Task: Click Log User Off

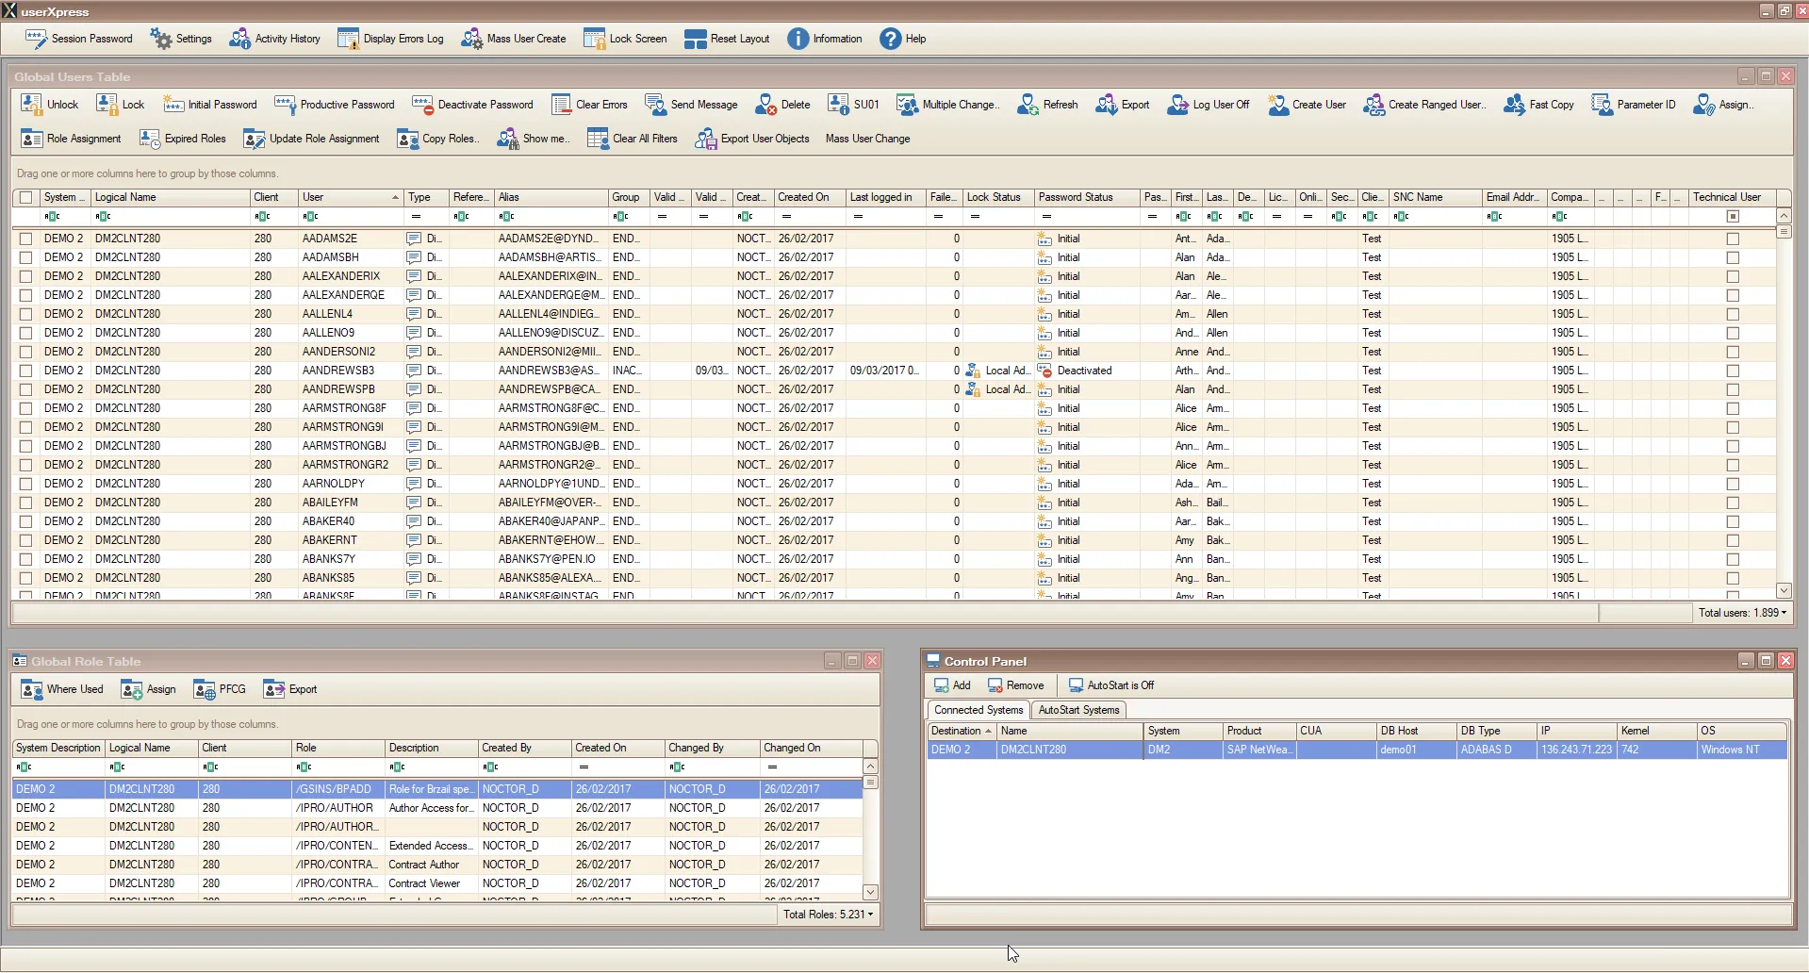Action: [1209, 105]
